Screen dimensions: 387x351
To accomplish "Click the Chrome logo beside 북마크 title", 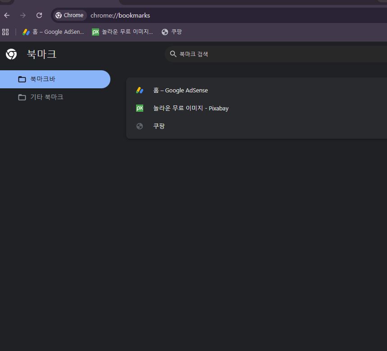I will [11, 54].
